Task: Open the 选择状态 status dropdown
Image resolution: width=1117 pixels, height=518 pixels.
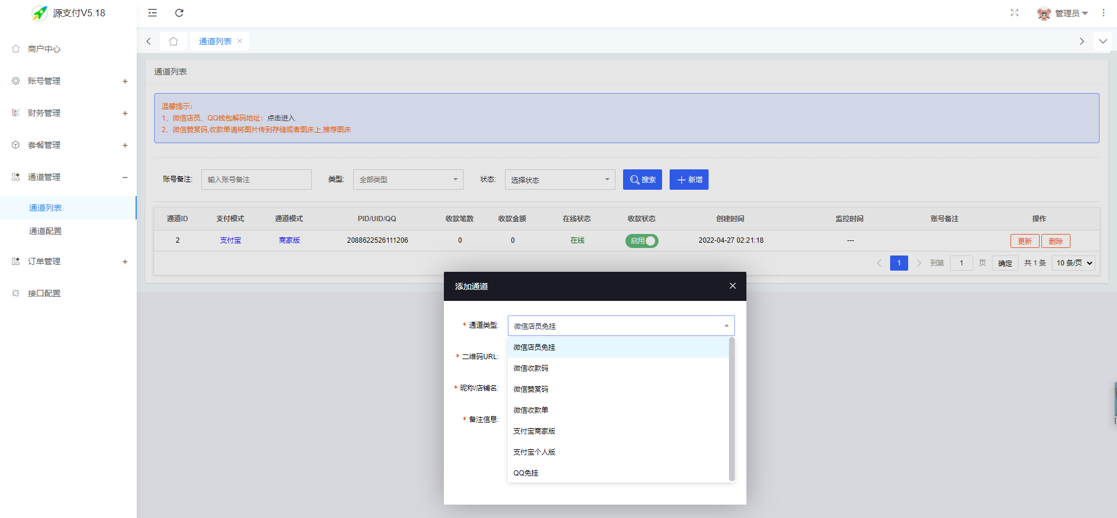Action: 560,179
